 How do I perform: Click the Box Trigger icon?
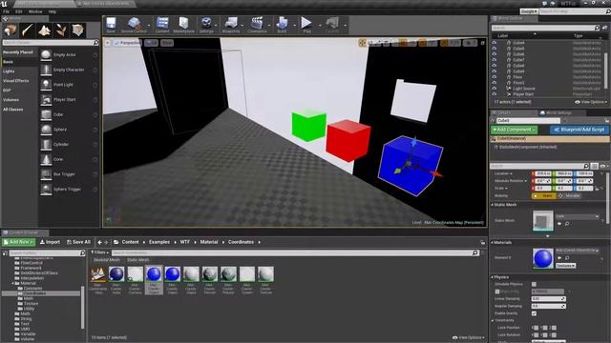pos(46,174)
